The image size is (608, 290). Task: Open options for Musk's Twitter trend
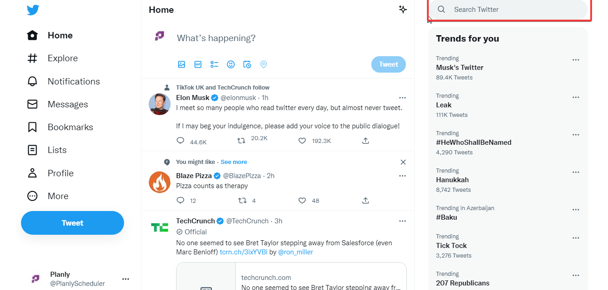pyautogui.click(x=576, y=60)
